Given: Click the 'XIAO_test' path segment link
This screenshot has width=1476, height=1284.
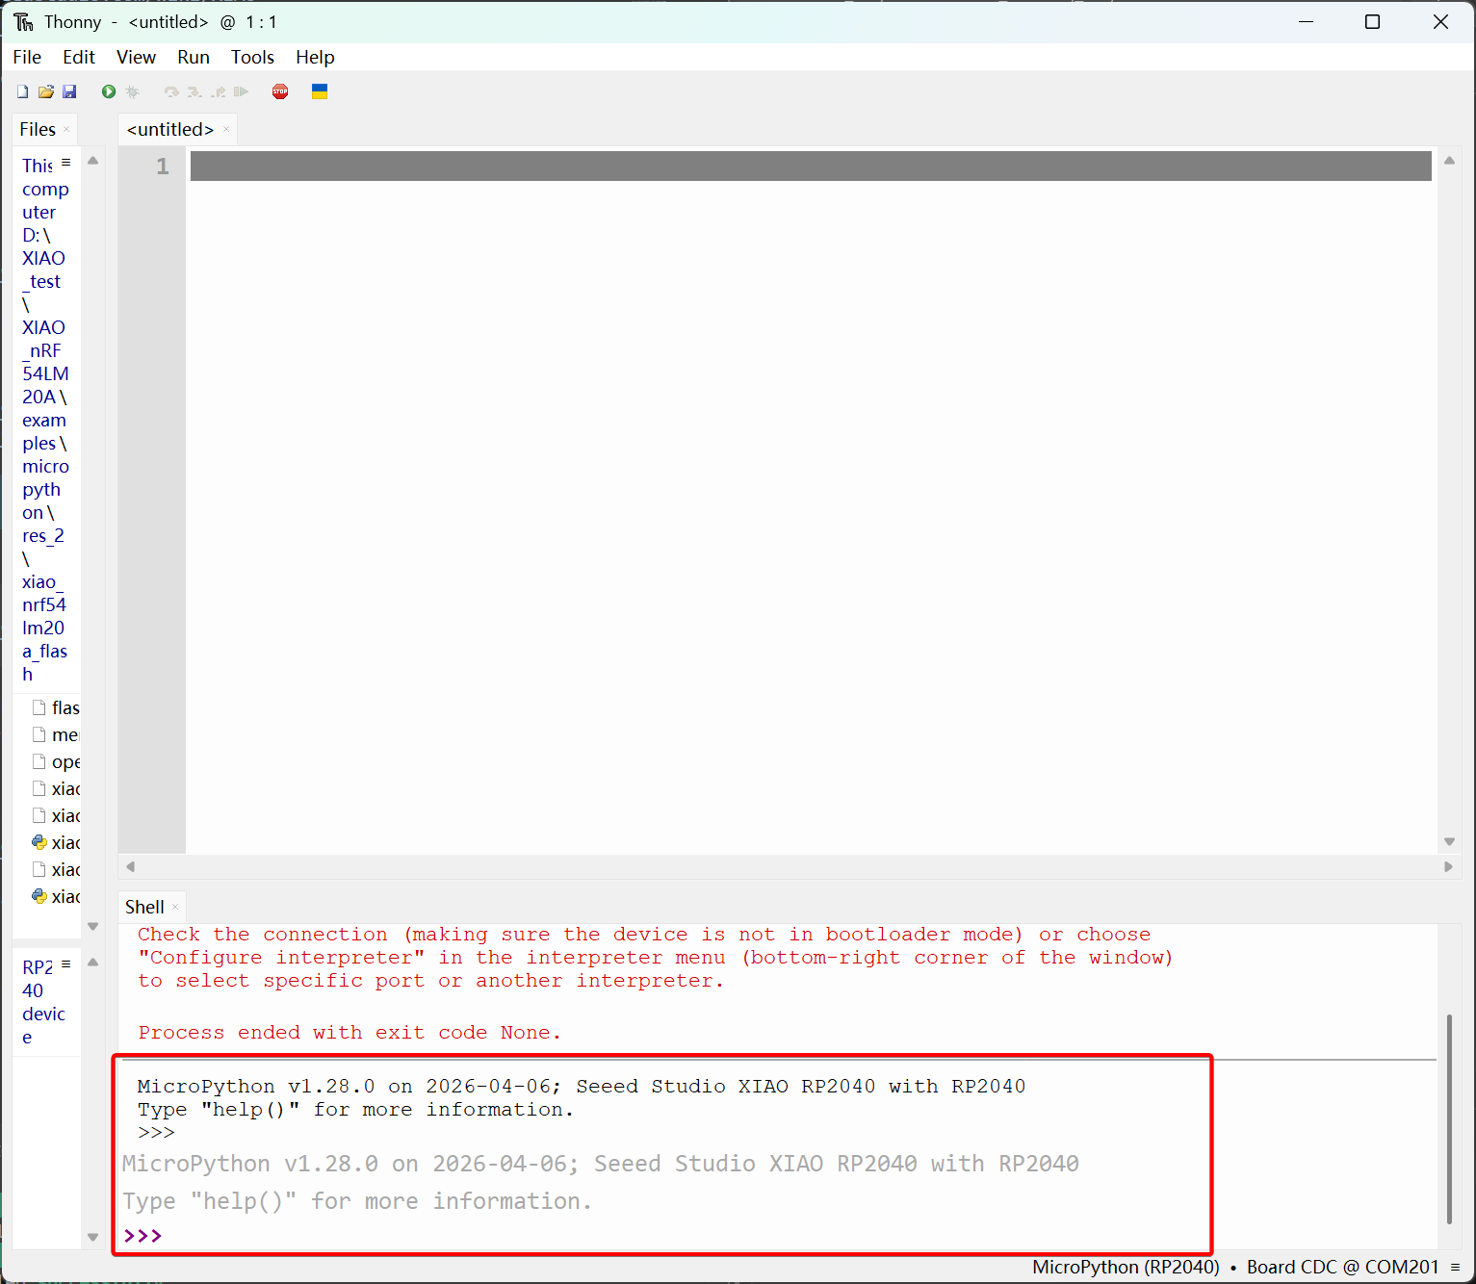Looking at the screenshot, I should pos(43,270).
